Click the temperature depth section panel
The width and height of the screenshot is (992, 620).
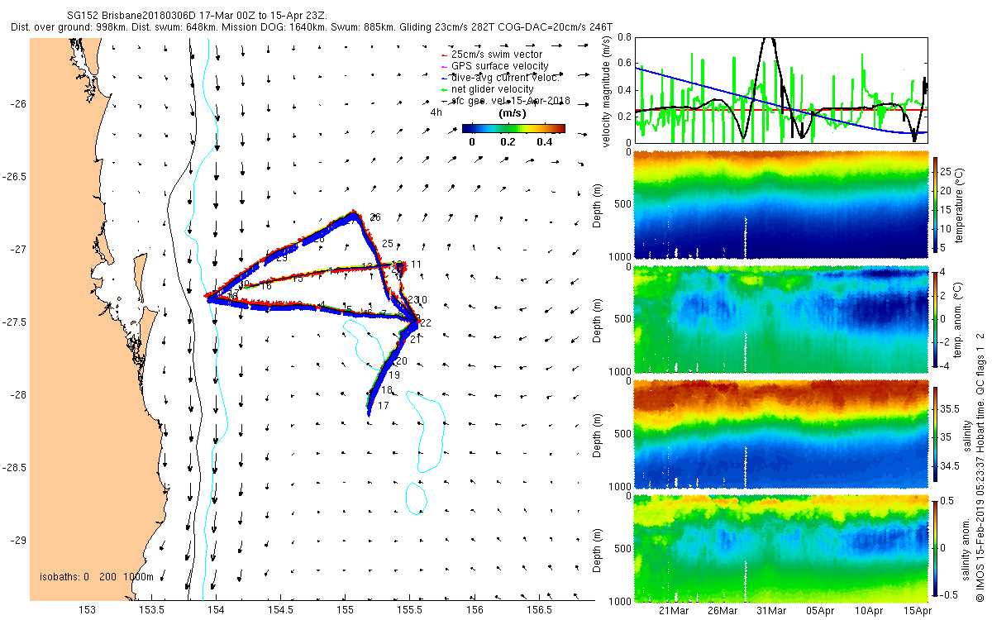pyautogui.click(x=780, y=205)
